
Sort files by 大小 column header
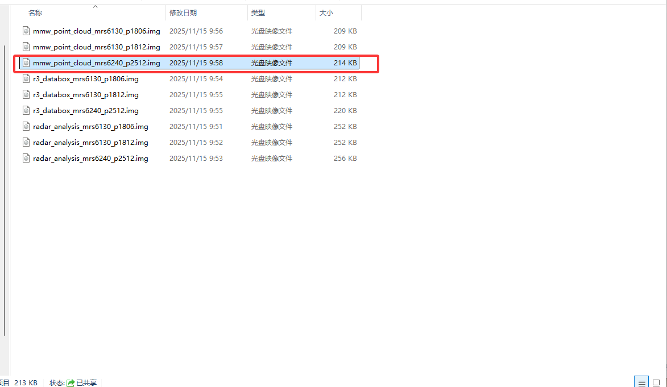pos(326,13)
